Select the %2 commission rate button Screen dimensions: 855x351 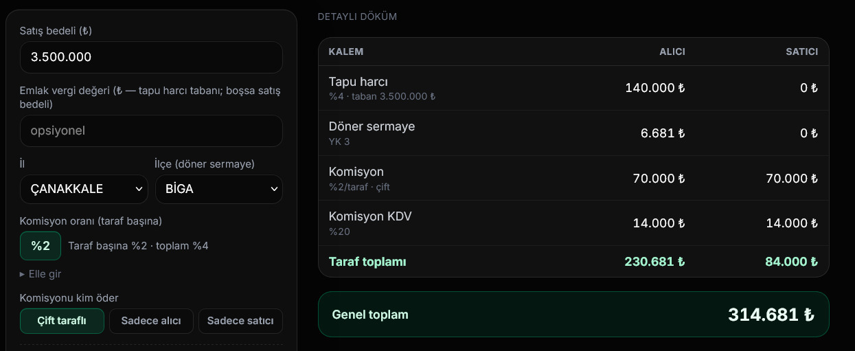[x=41, y=246]
